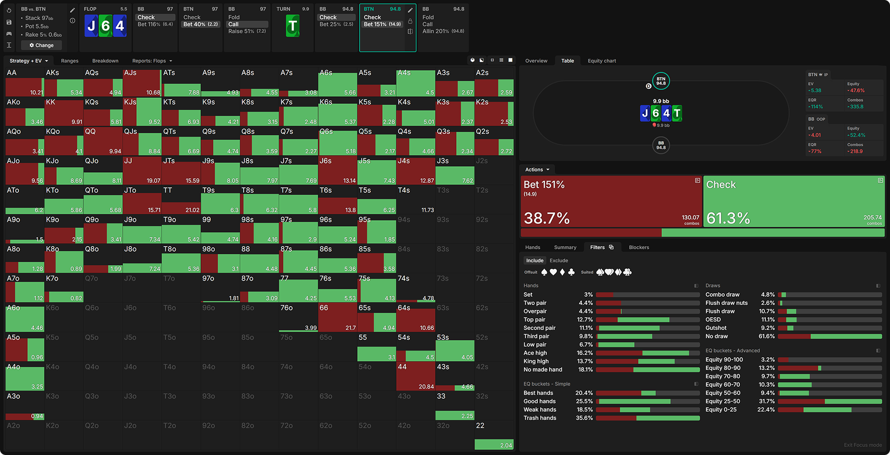Click the Change settings button

[42, 46]
